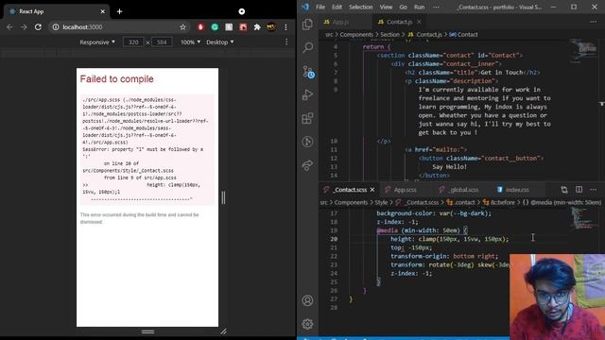
Task: Click the browser Forward arrow
Action: [24, 27]
